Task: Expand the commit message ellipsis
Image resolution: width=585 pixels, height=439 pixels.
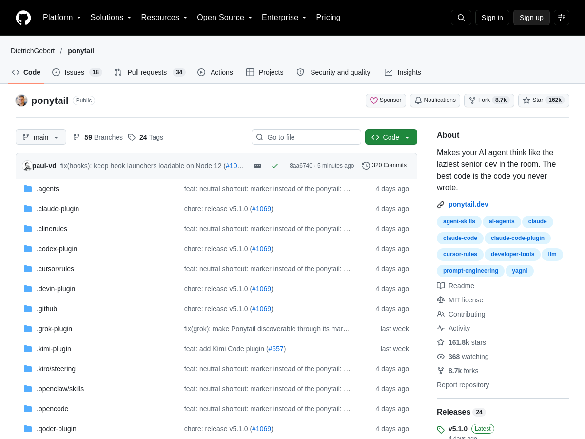Action: click(257, 166)
